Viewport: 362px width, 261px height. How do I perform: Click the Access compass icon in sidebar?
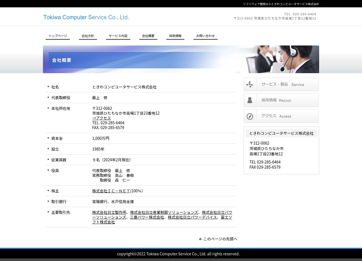click(250, 116)
